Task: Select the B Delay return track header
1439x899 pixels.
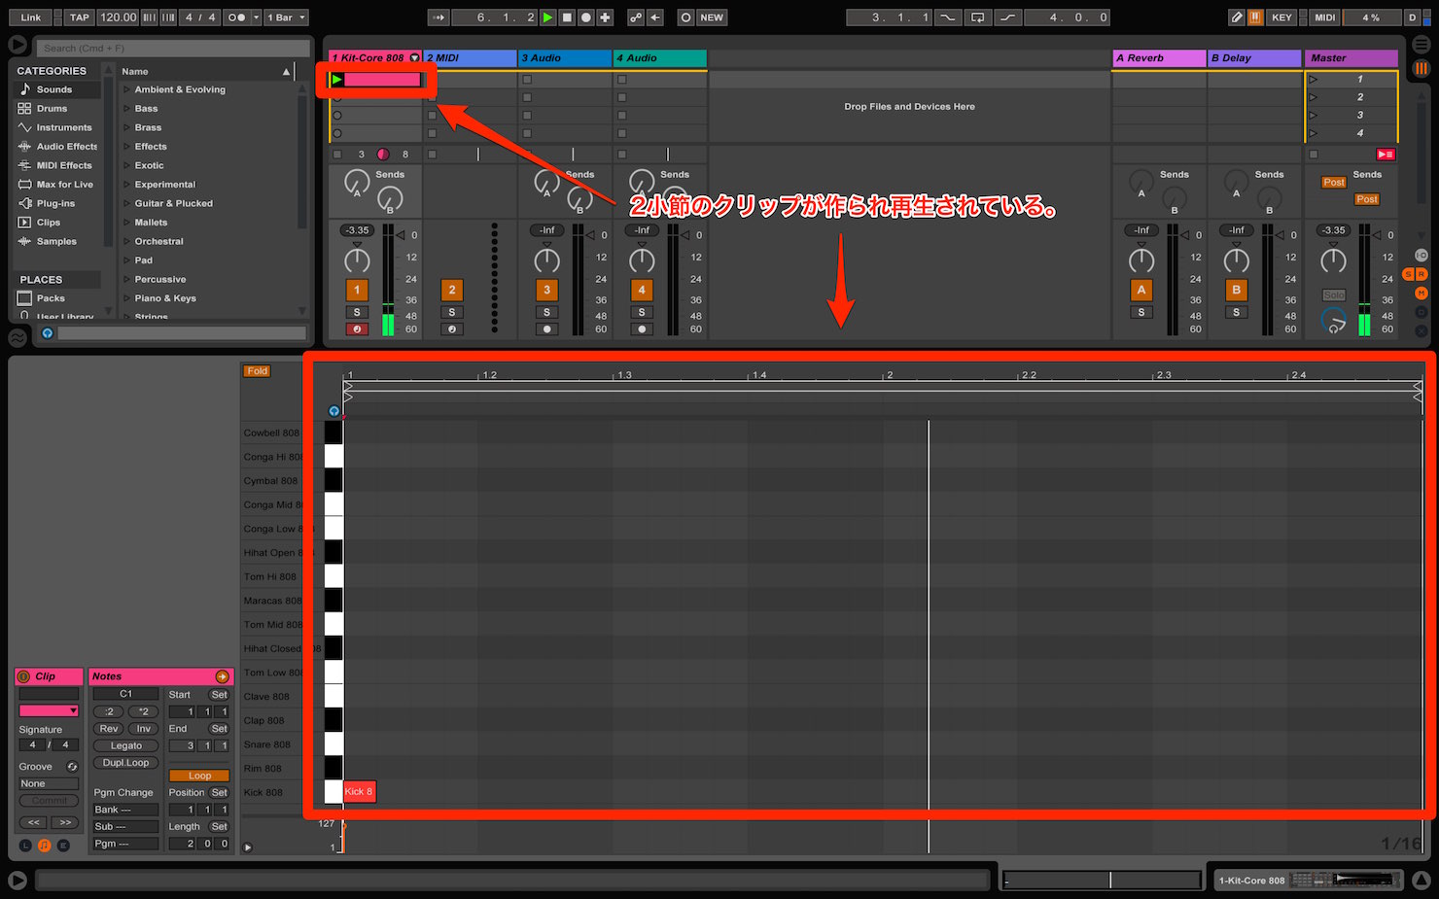Action: [x=1254, y=58]
